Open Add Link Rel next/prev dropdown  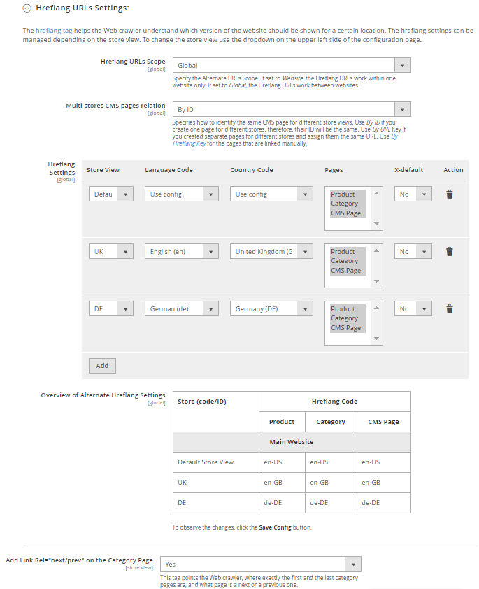pyautogui.click(x=260, y=564)
